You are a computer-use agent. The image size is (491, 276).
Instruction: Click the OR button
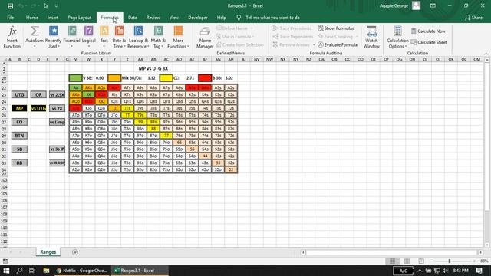pyautogui.click(x=38, y=94)
